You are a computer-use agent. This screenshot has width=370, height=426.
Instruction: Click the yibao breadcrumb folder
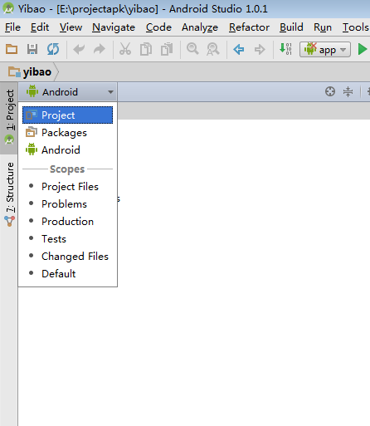30,72
